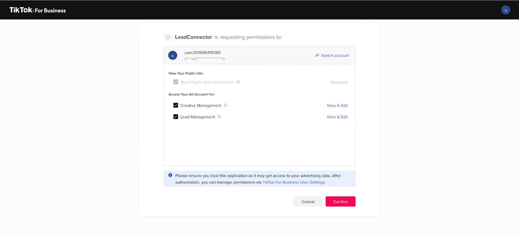
Task: Click the TikTok For Business logo
Action: (x=38, y=10)
